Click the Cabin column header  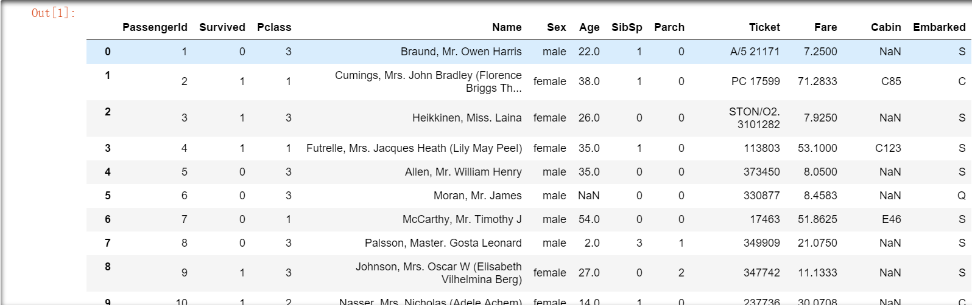tap(886, 27)
